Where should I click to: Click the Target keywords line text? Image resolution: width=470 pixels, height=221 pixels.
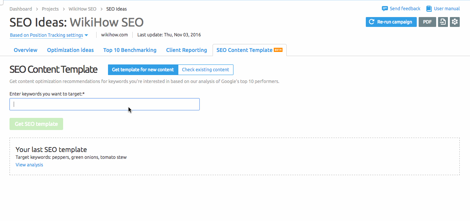coord(71,157)
